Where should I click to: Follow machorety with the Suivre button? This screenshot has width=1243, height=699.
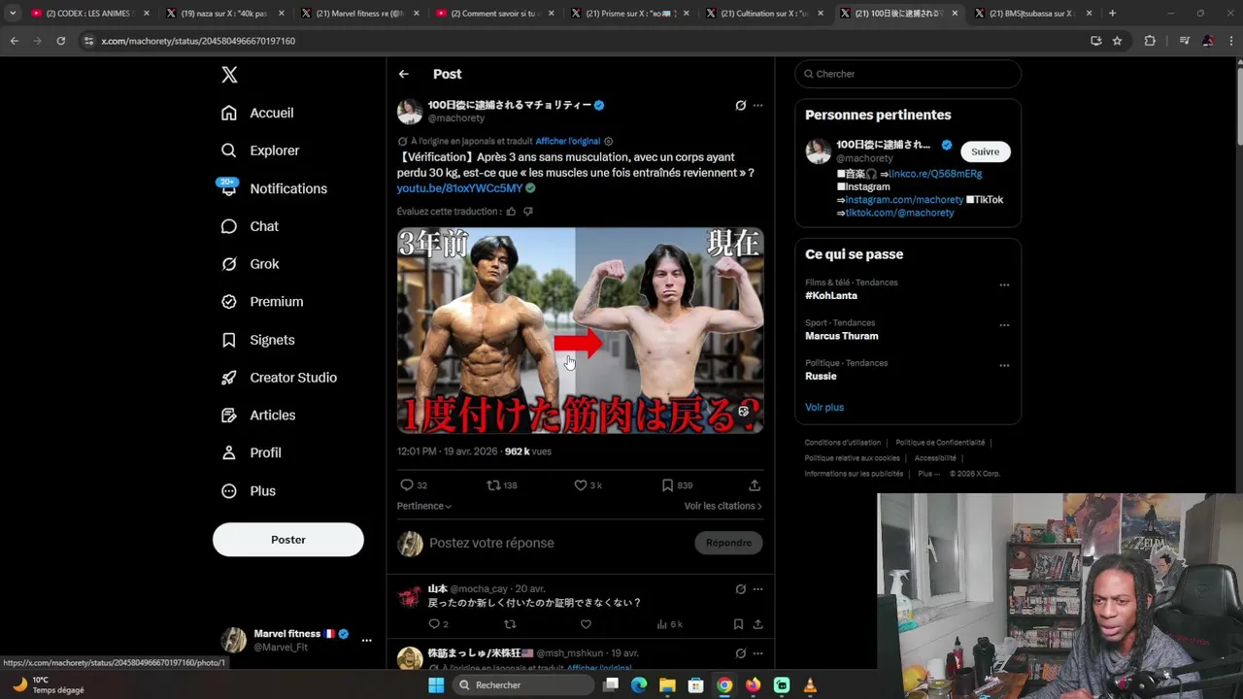(985, 151)
